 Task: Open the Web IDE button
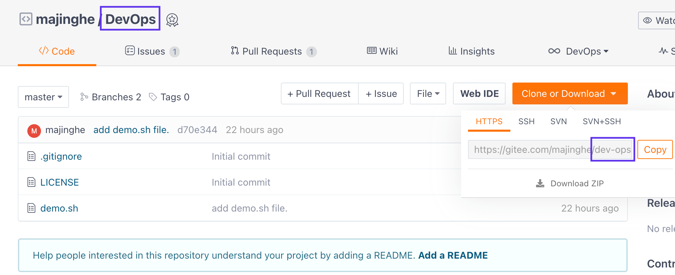[479, 94]
